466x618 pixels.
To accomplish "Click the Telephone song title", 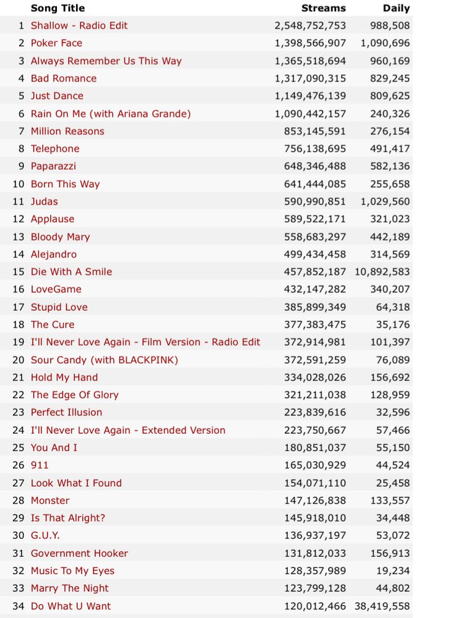I will coord(55,149).
